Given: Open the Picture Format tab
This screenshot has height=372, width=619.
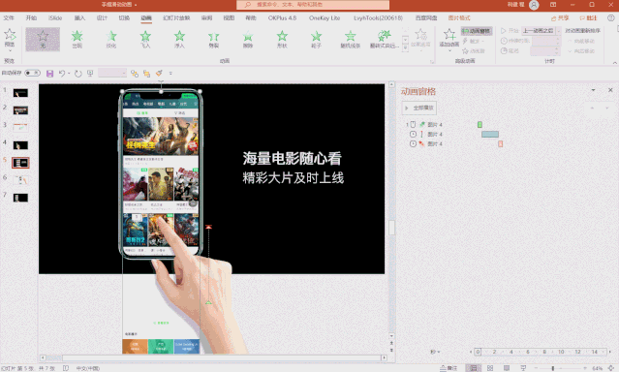Looking at the screenshot, I should [459, 18].
